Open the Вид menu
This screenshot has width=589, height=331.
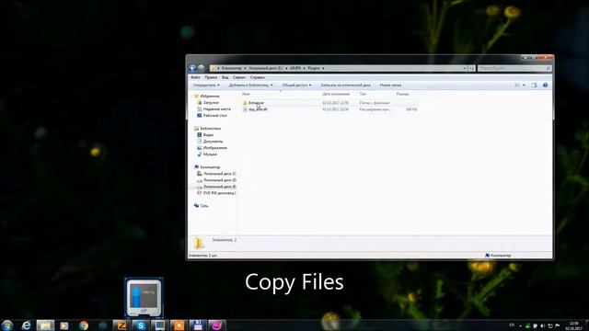click(x=225, y=77)
